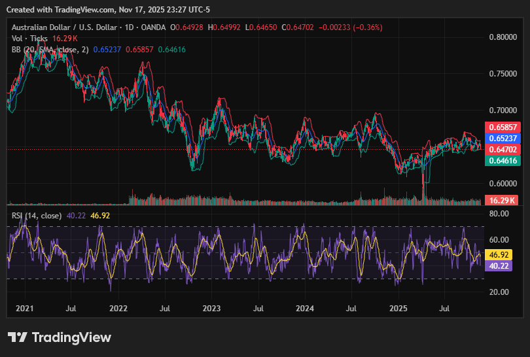This screenshot has width=530, height=357.
Task: Click the TradingView logo icon at the bottom
Action: [x=18, y=337]
